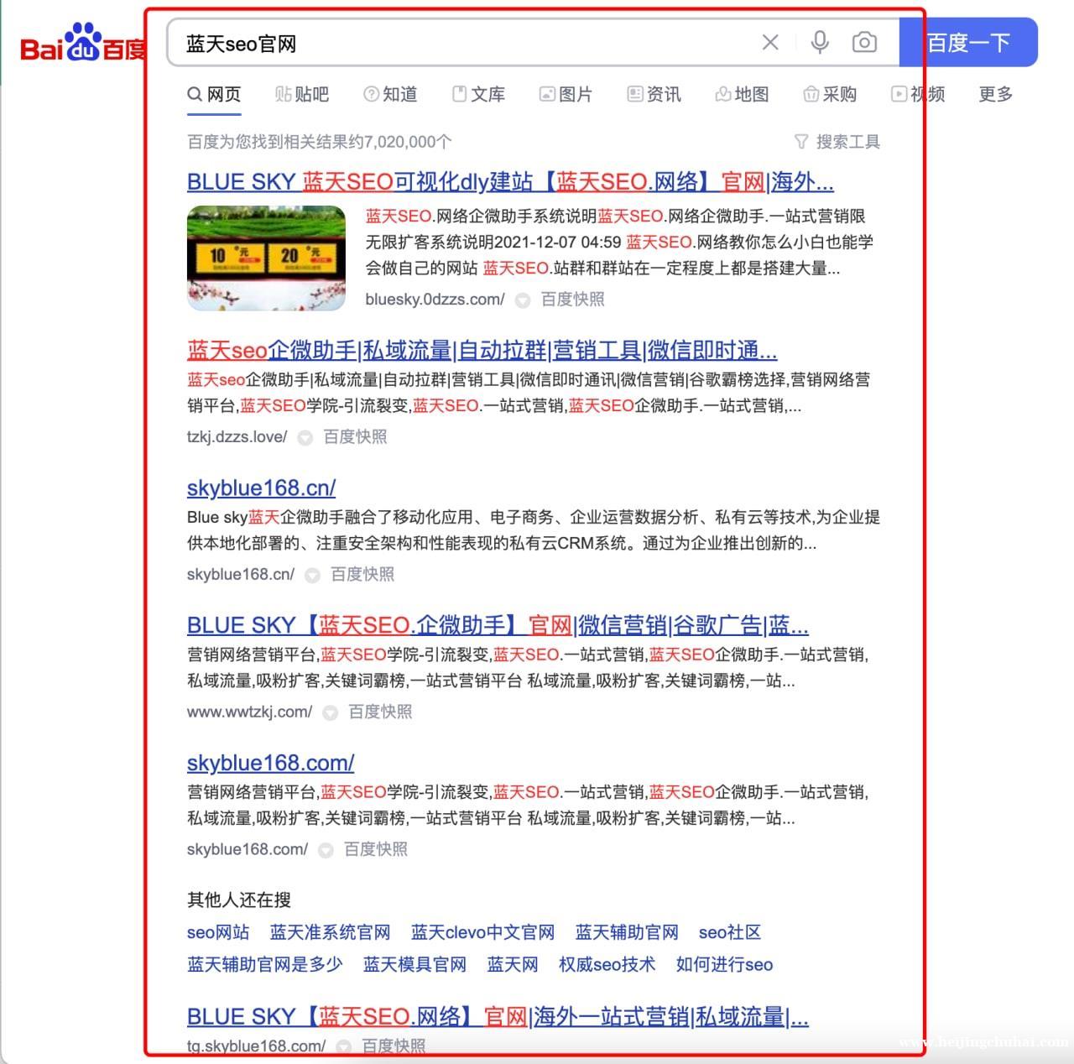Search related term 蓝天辅助官网
The width and height of the screenshot is (1074, 1064).
click(x=627, y=932)
